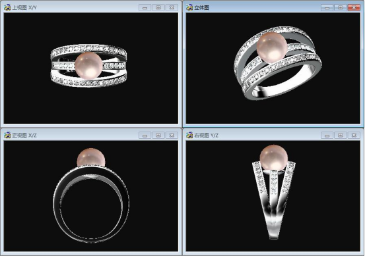This screenshot has width=365, height=256.
Task: Click the app icon of the 右视图 Y/Z window
Action: click(x=189, y=135)
